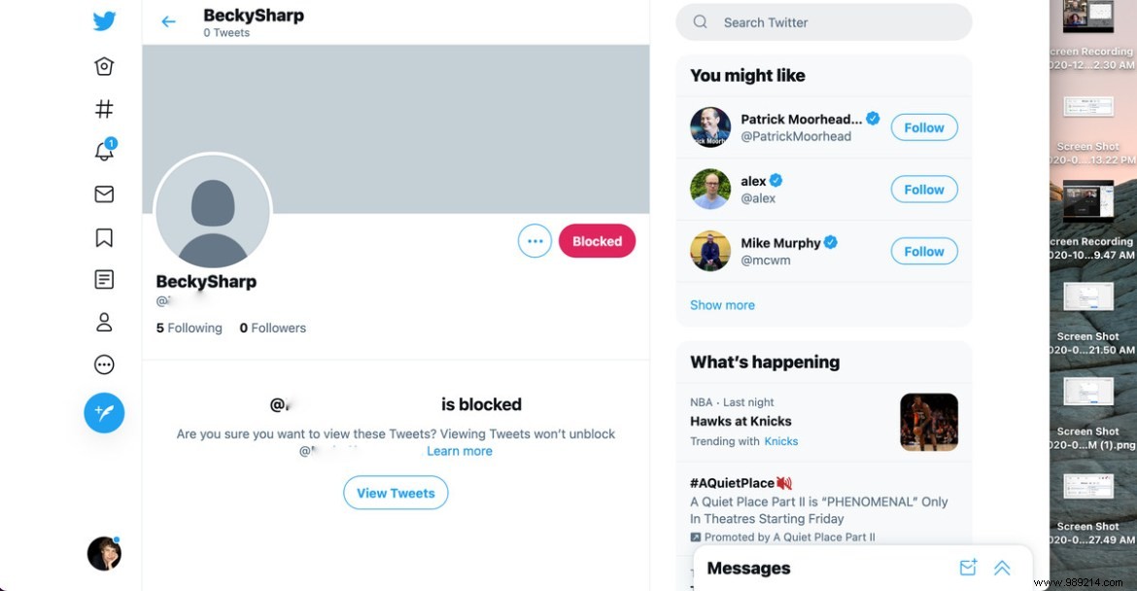Select the Explore hashtag icon
Screen dimensions: 1137x591
pos(104,108)
